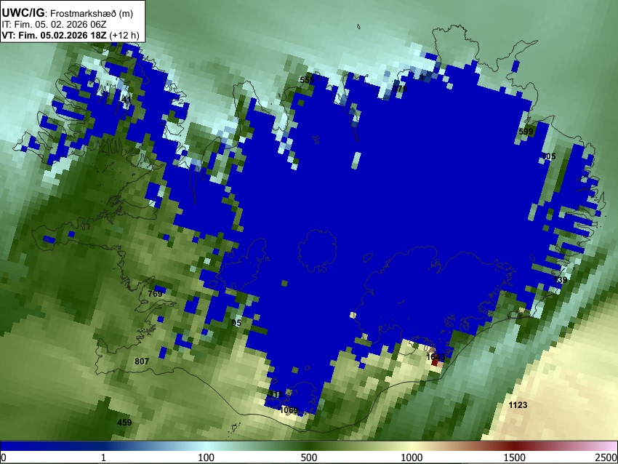This screenshot has height=464, width=618.
Task: Click the 139 height label on the map
Action: [560, 280]
